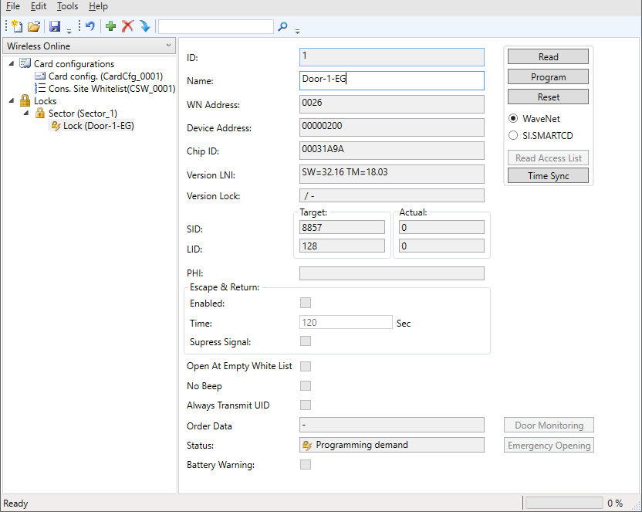Click the magnifier search icon

(x=283, y=27)
